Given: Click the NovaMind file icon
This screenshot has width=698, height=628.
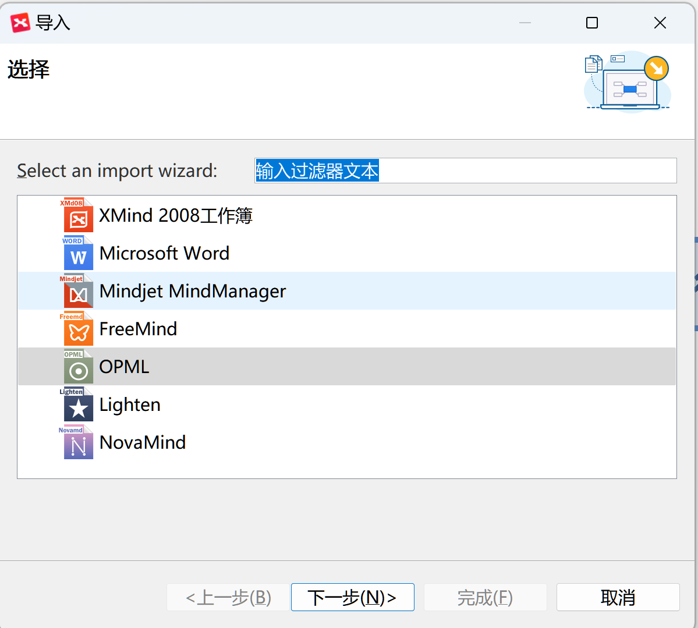Looking at the screenshot, I should pyautogui.click(x=76, y=442).
